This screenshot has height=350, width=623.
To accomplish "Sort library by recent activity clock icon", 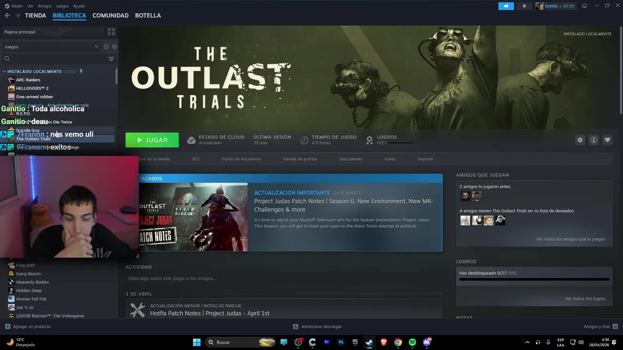I will click(106, 47).
